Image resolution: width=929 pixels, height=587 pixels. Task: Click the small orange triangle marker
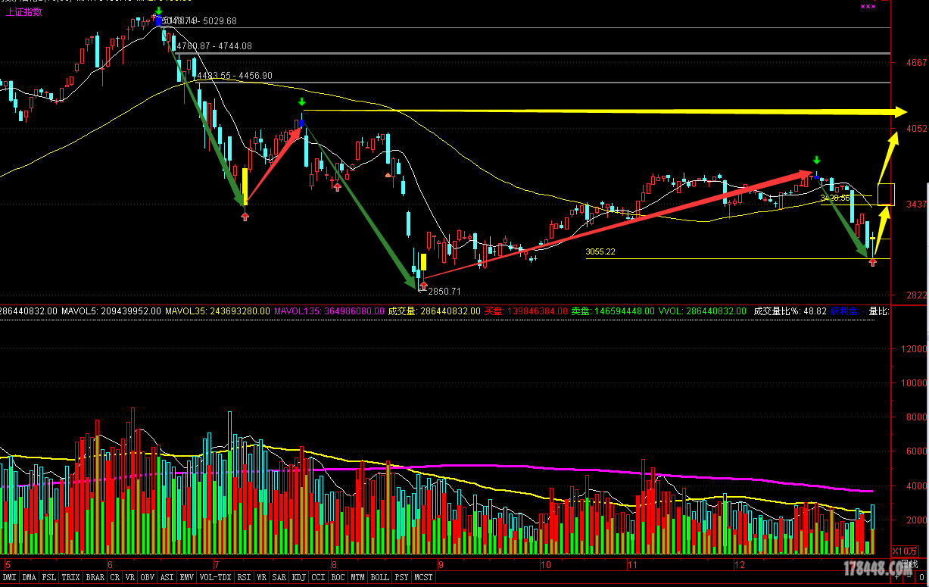(388, 175)
